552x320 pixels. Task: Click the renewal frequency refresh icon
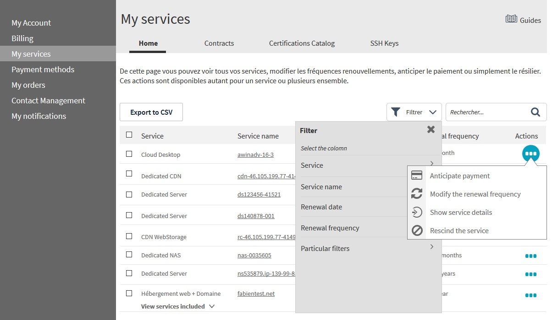417,194
